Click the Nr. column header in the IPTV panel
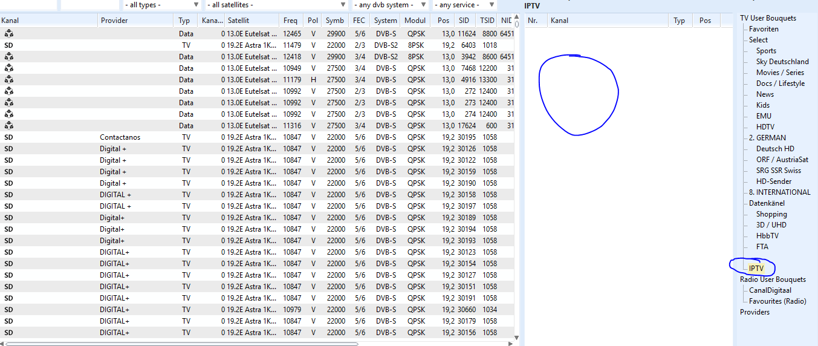 [x=533, y=21]
